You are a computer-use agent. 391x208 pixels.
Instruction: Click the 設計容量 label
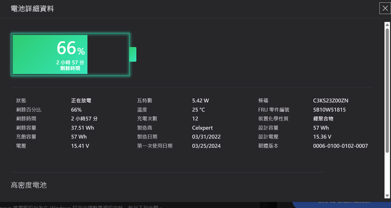(268, 128)
